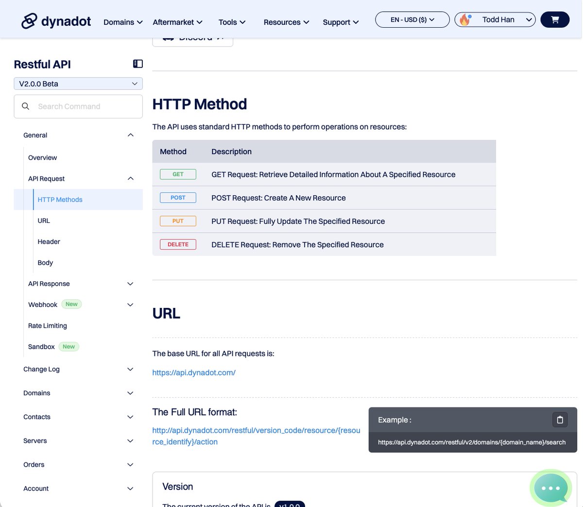Go to Overview in sidebar

coord(42,157)
